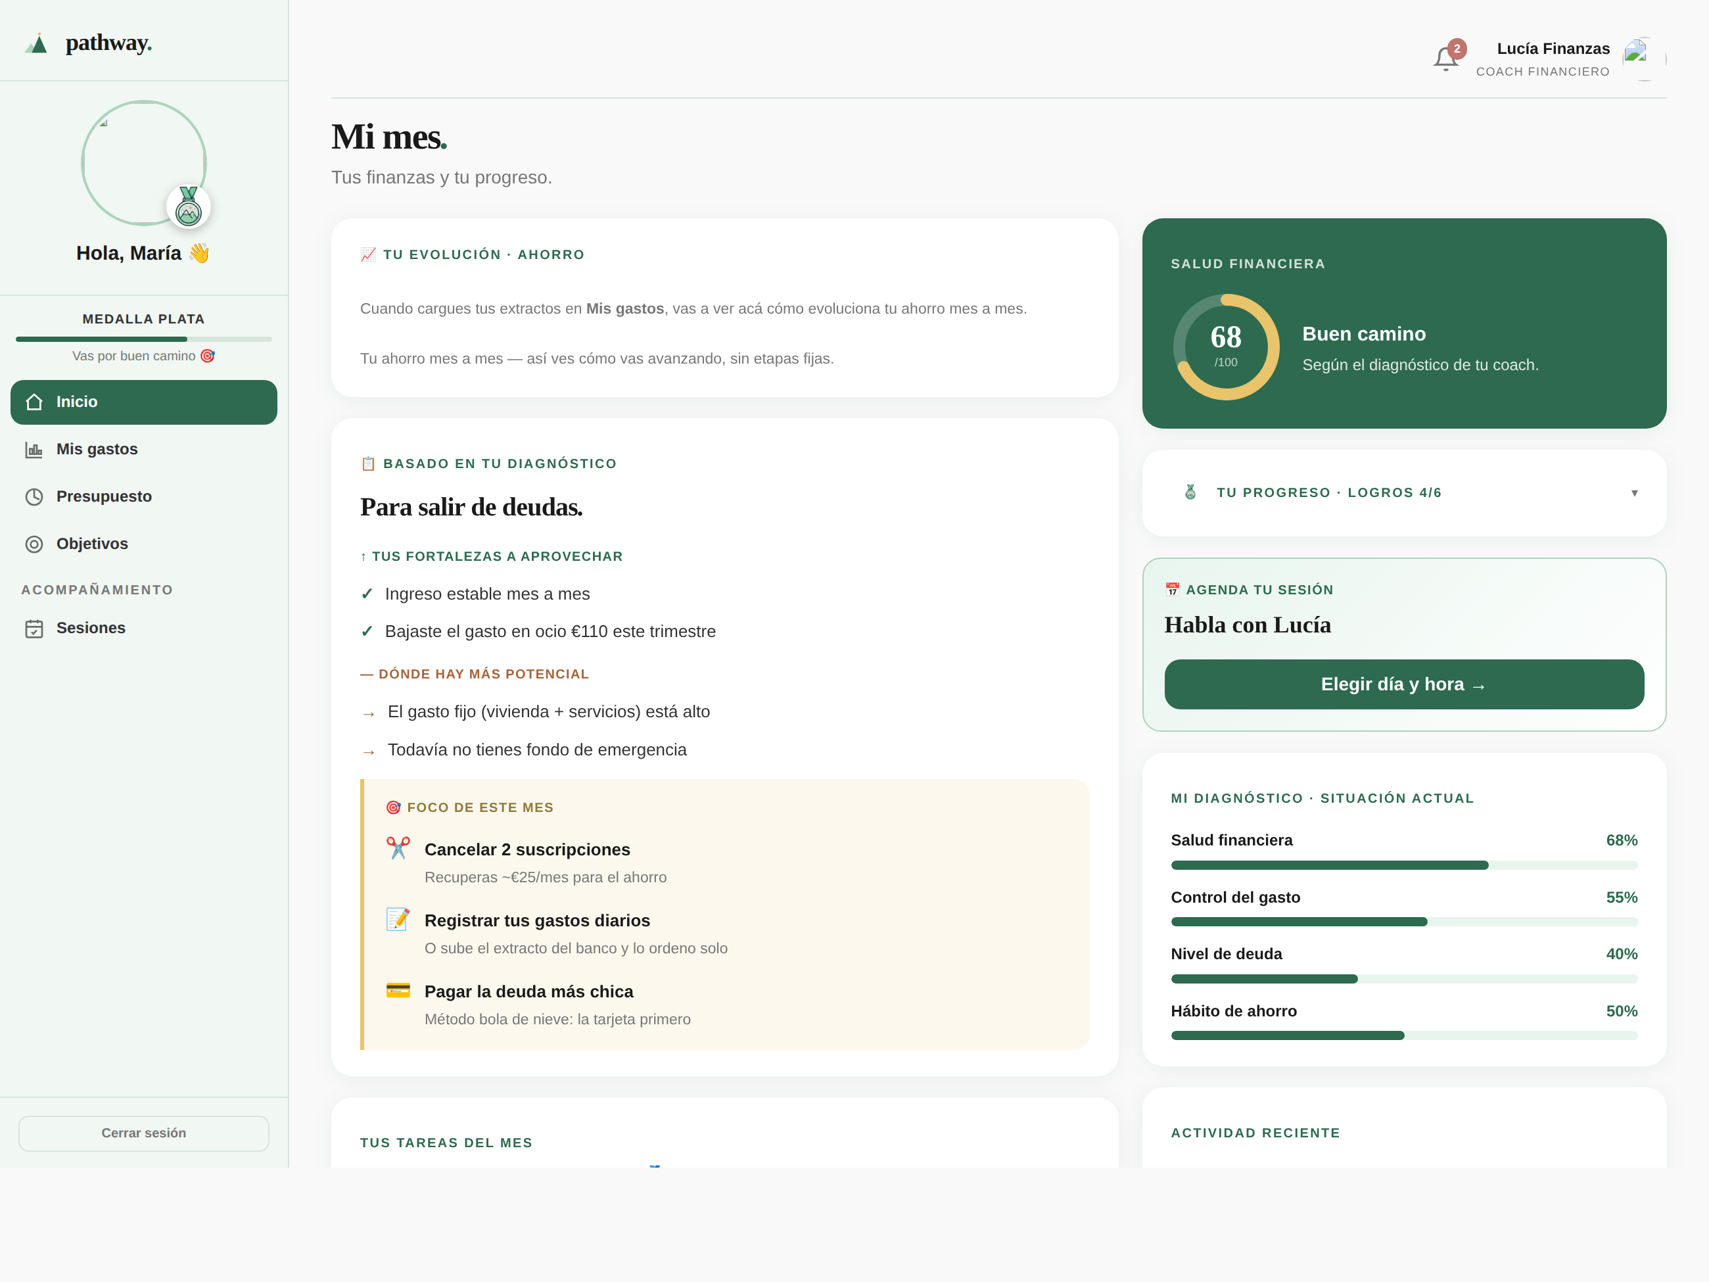1709x1282 pixels.
Task: Click 'Para salir de deudas.' heading
Action: coord(471,507)
